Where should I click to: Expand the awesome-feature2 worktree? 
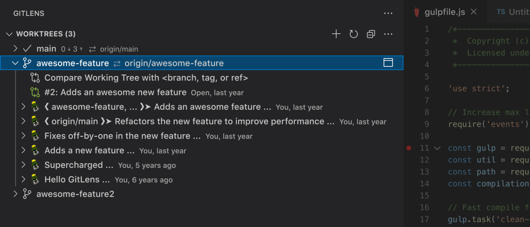[15, 194]
